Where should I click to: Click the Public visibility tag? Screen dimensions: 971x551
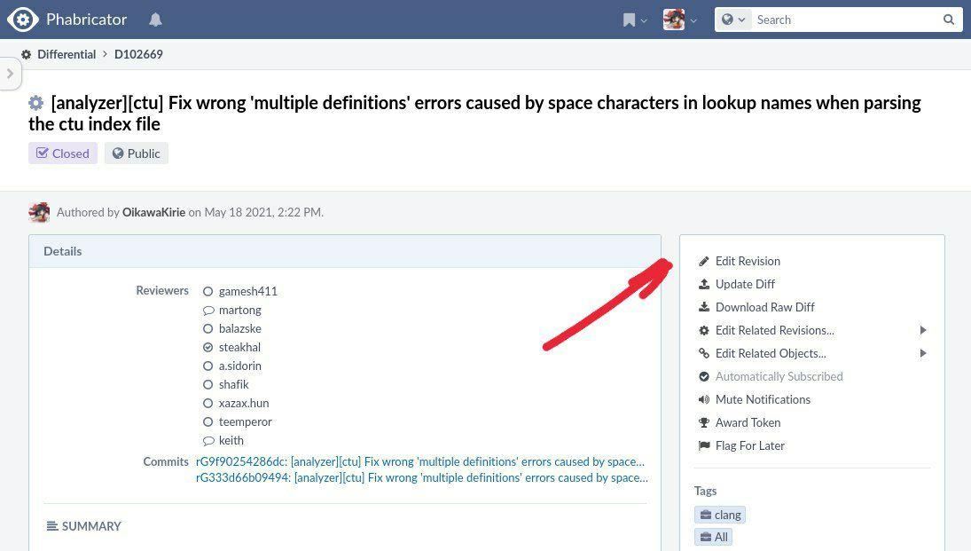pyautogui.click(x=137, y=153)
